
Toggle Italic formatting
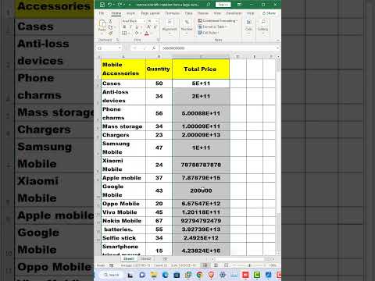click(130, 27)
